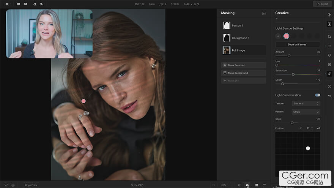Click the Hue slider handle

pos(277,65)
